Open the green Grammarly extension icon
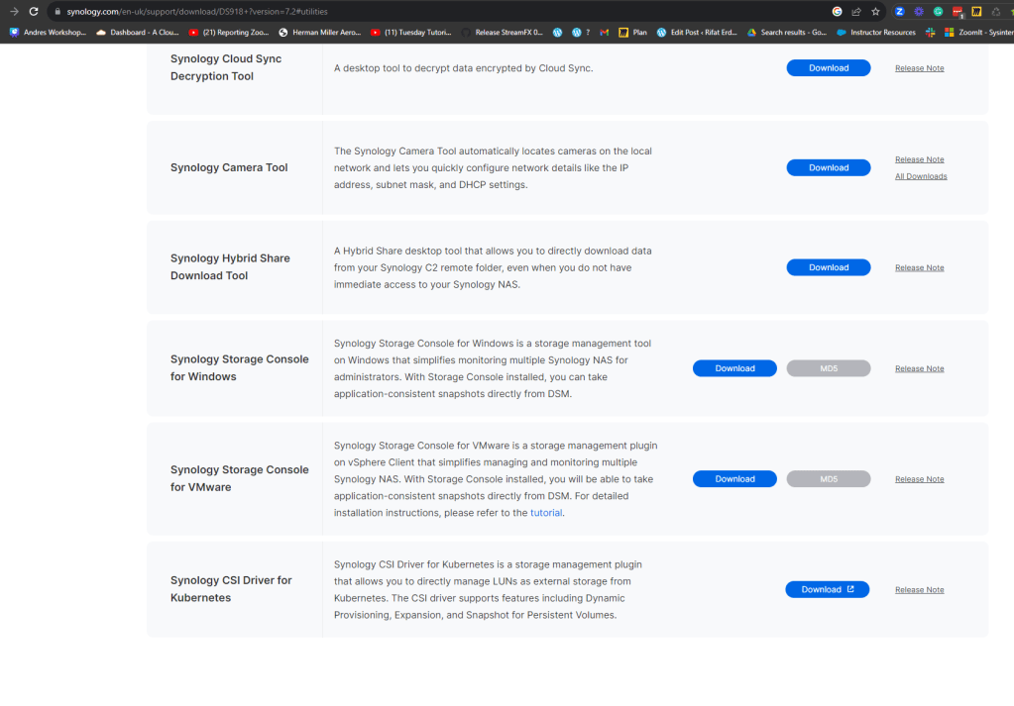The image size is (1014, 706). (x=938, y=12)
